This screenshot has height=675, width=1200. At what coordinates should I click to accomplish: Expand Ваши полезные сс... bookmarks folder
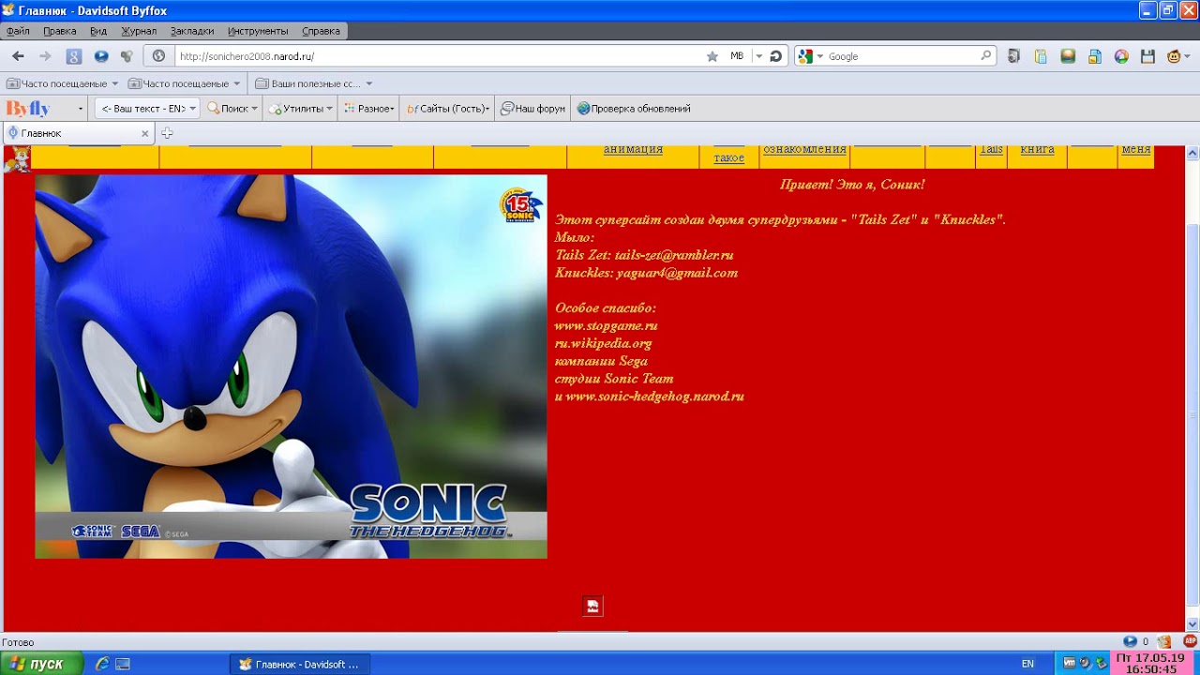tap(314, 83)
